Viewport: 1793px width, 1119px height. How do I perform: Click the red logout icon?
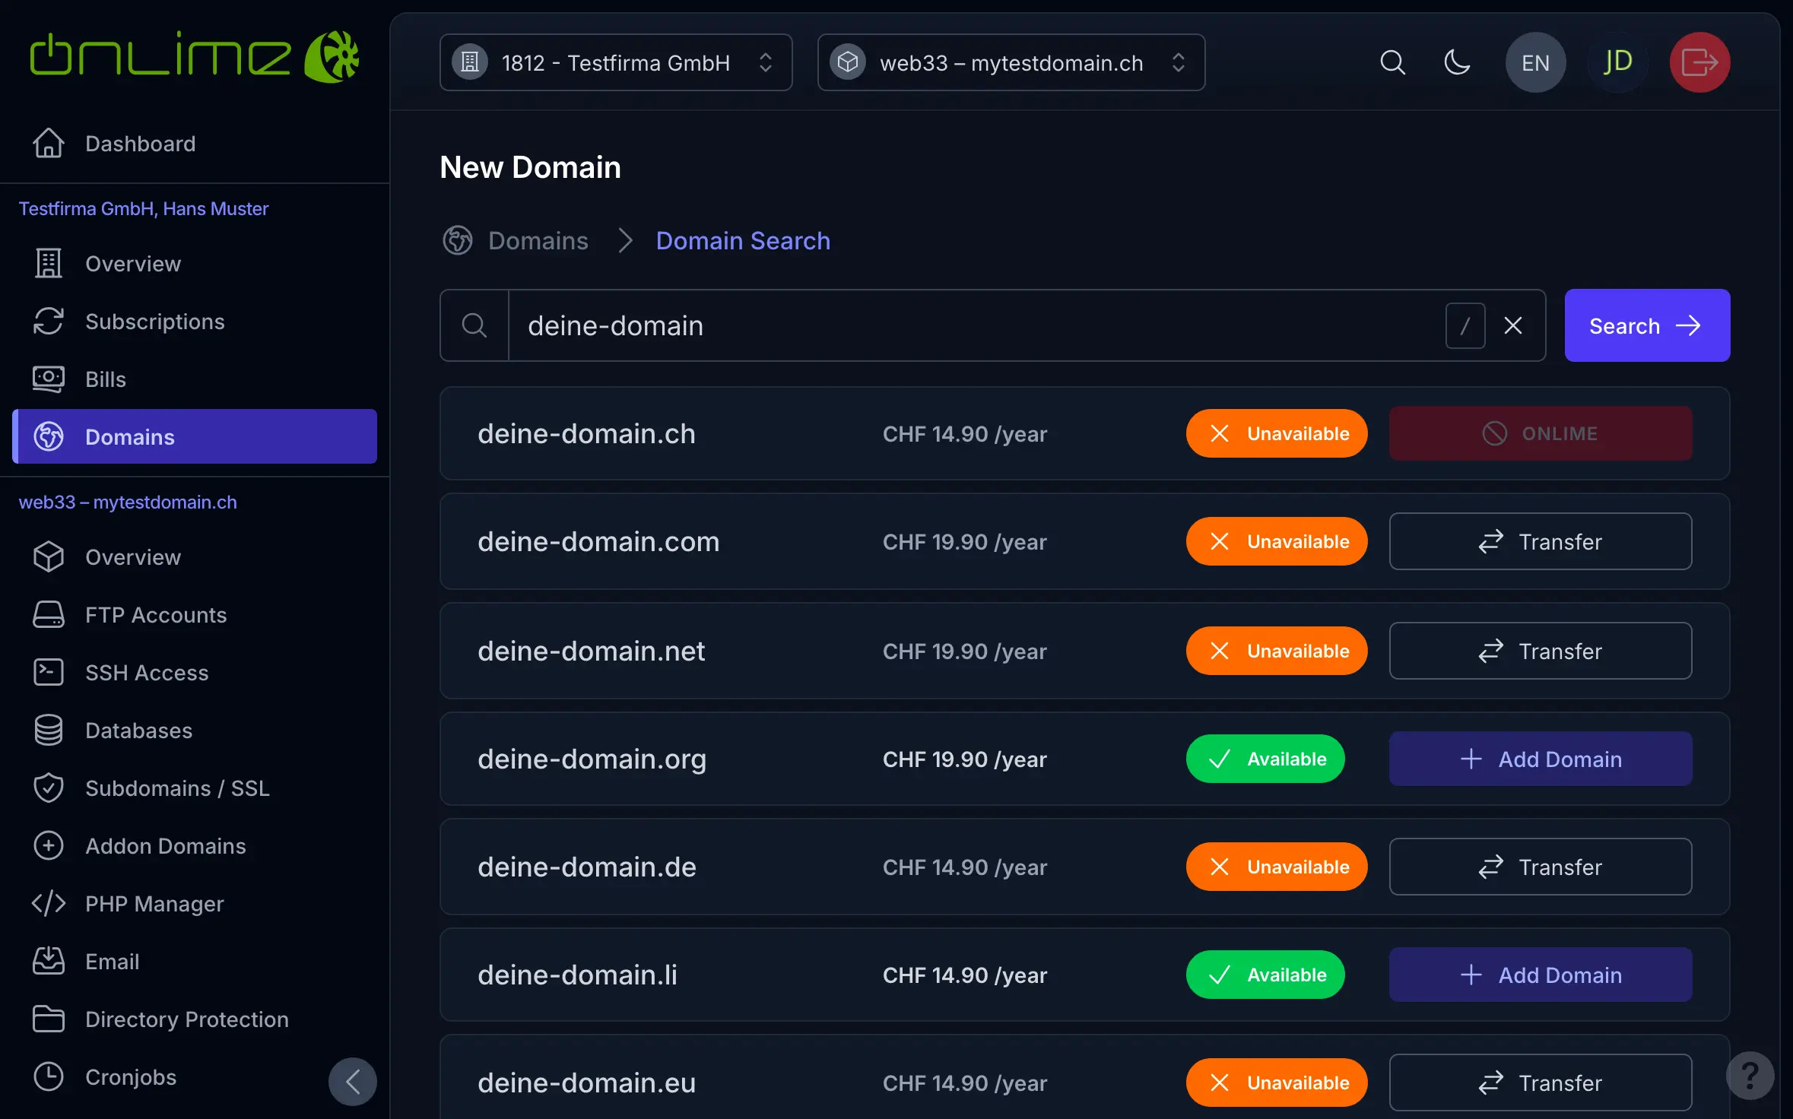pyautogui.click(x=1699, y=62)
